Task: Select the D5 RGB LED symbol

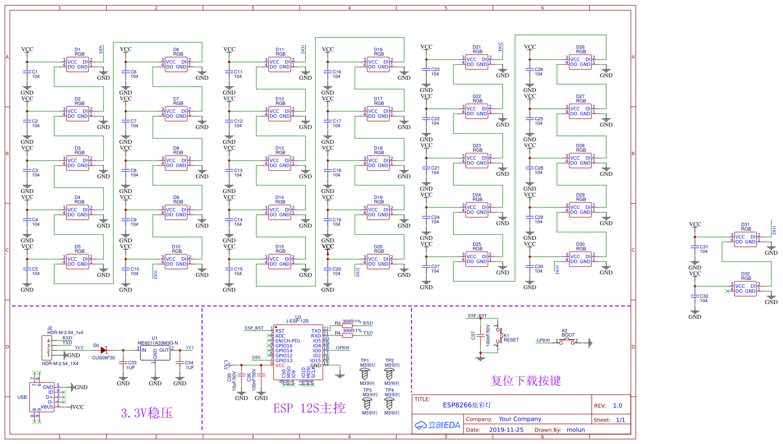Action: pos(78,261)
